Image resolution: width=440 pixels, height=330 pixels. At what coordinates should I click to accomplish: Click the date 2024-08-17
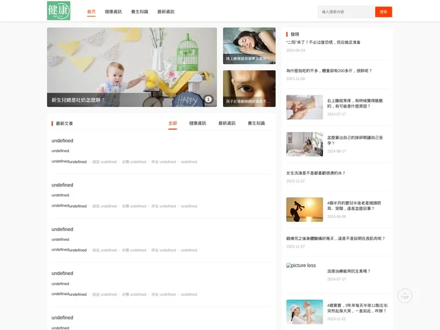pyautogui.click(x=337, y=152)
